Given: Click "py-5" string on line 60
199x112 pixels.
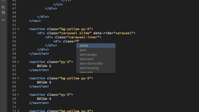Looking at the screenshot, I should click(65, 62).
